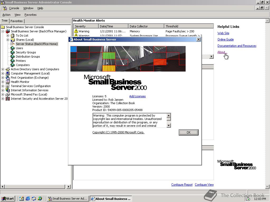The height and width of the screenshot is (202, 270).
Task: Click the Computer Management icon
Action: point(8,73)
